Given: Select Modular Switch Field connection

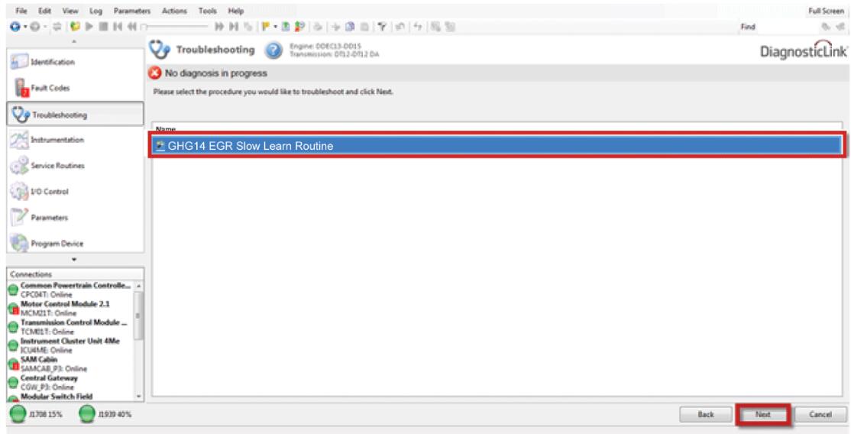Looking at the screenshot, I should pyautogui.click(x=70, y=397).
